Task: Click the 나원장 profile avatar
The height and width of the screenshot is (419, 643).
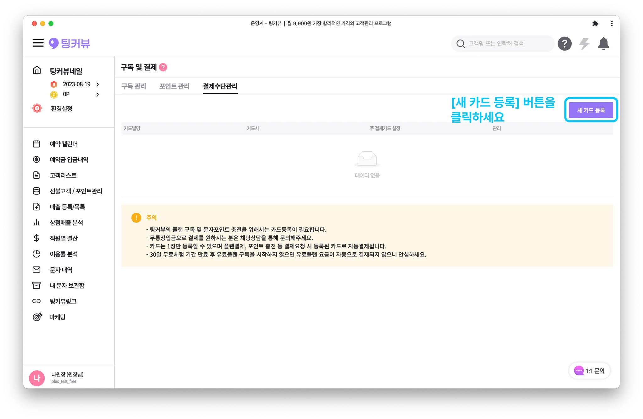Action: [37, 378]
